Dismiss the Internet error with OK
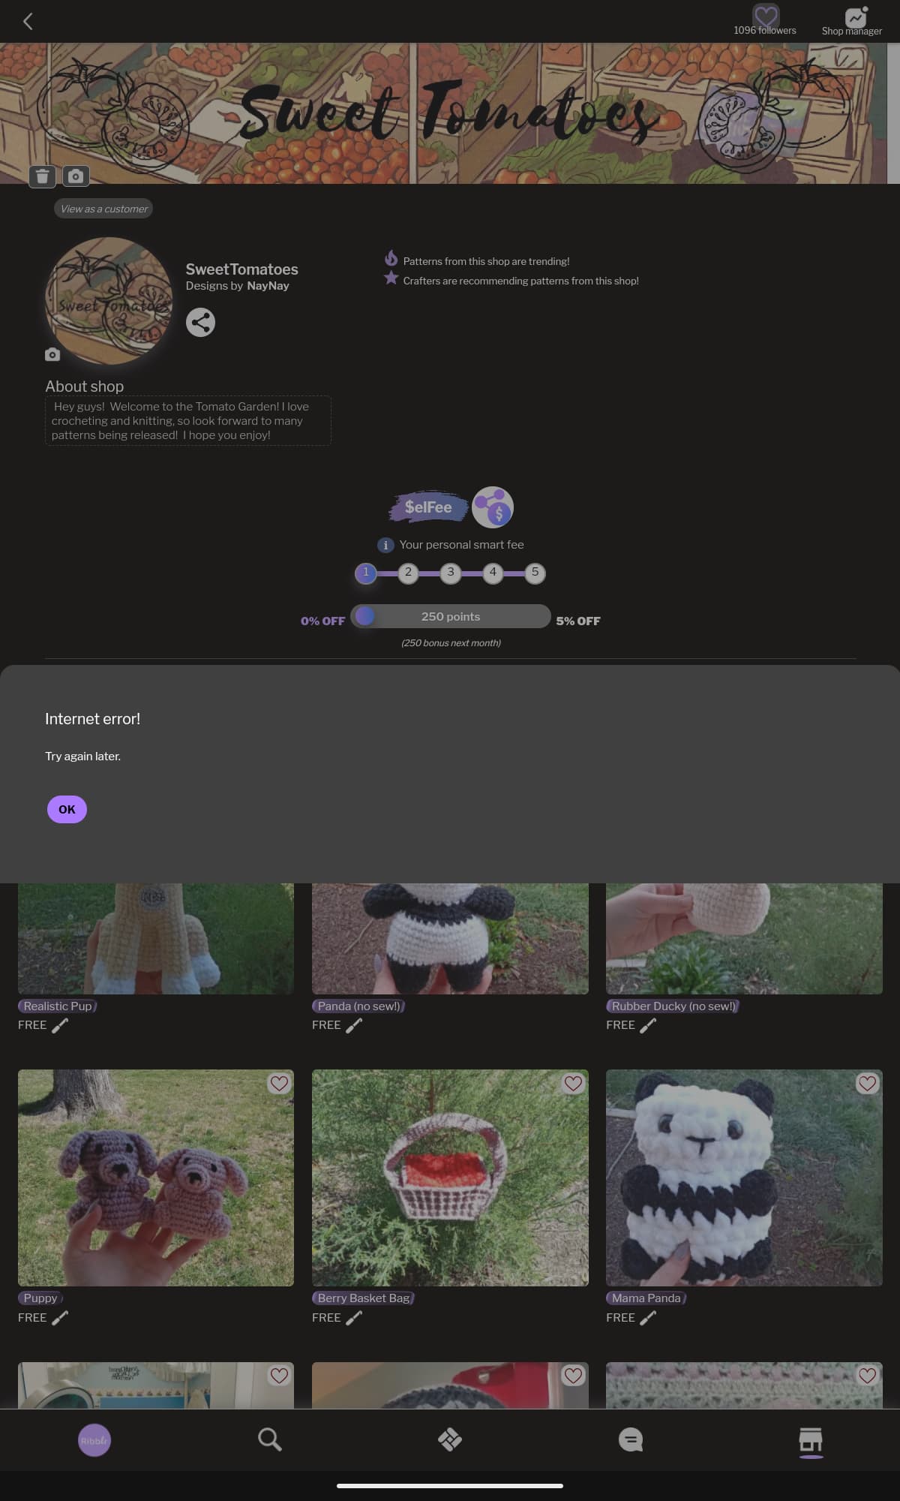 67,809
